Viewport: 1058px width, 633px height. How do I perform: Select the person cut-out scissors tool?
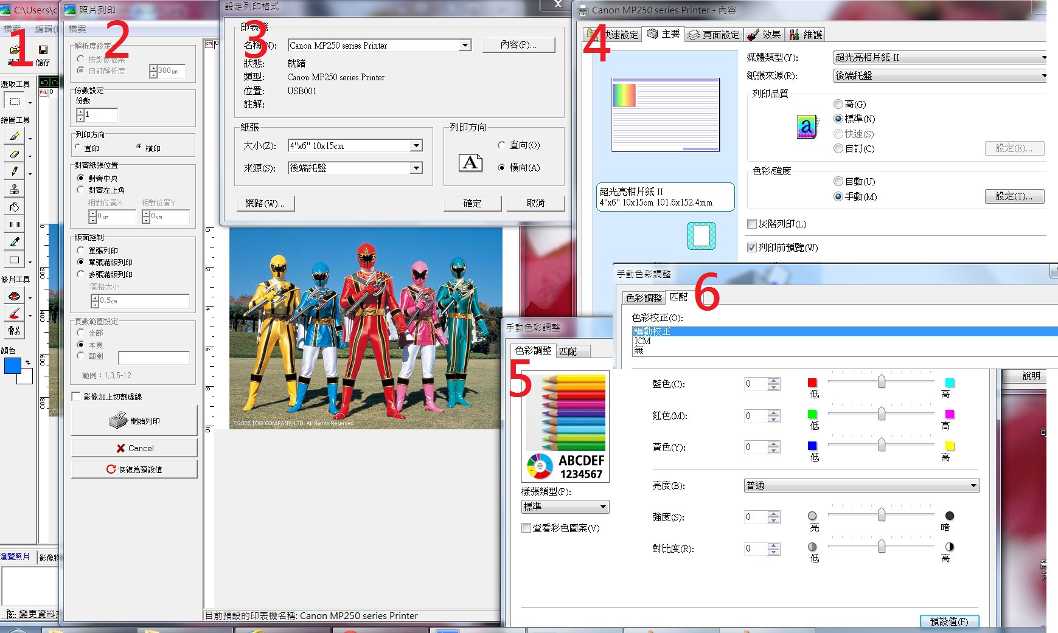point(15,331)
